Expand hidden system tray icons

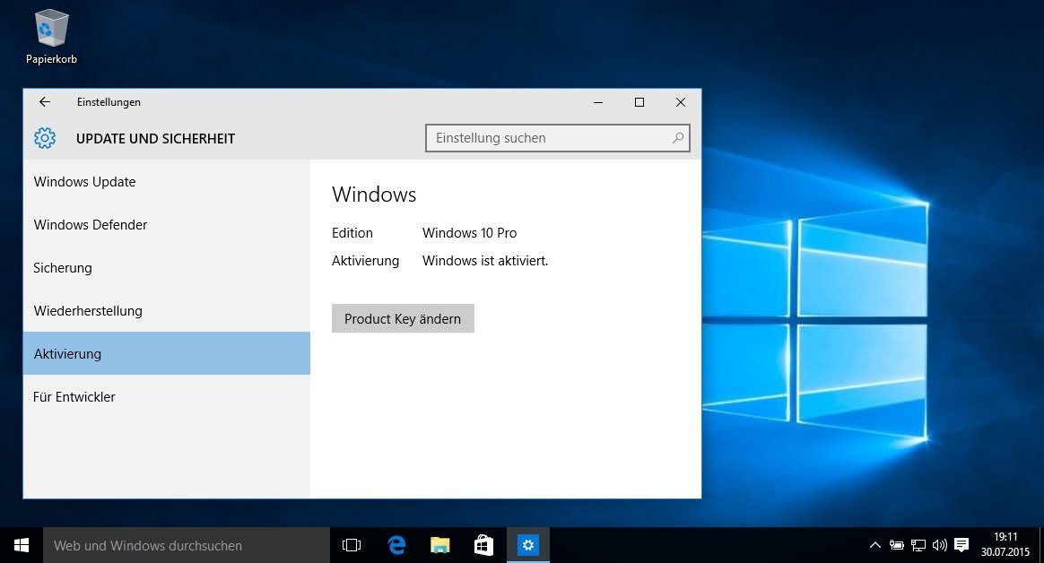pyautogui.click(x=875, y=545)
